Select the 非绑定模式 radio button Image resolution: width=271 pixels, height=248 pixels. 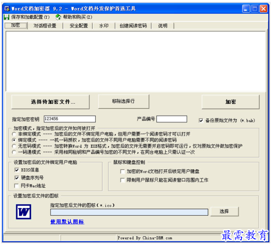pos(14,134)
